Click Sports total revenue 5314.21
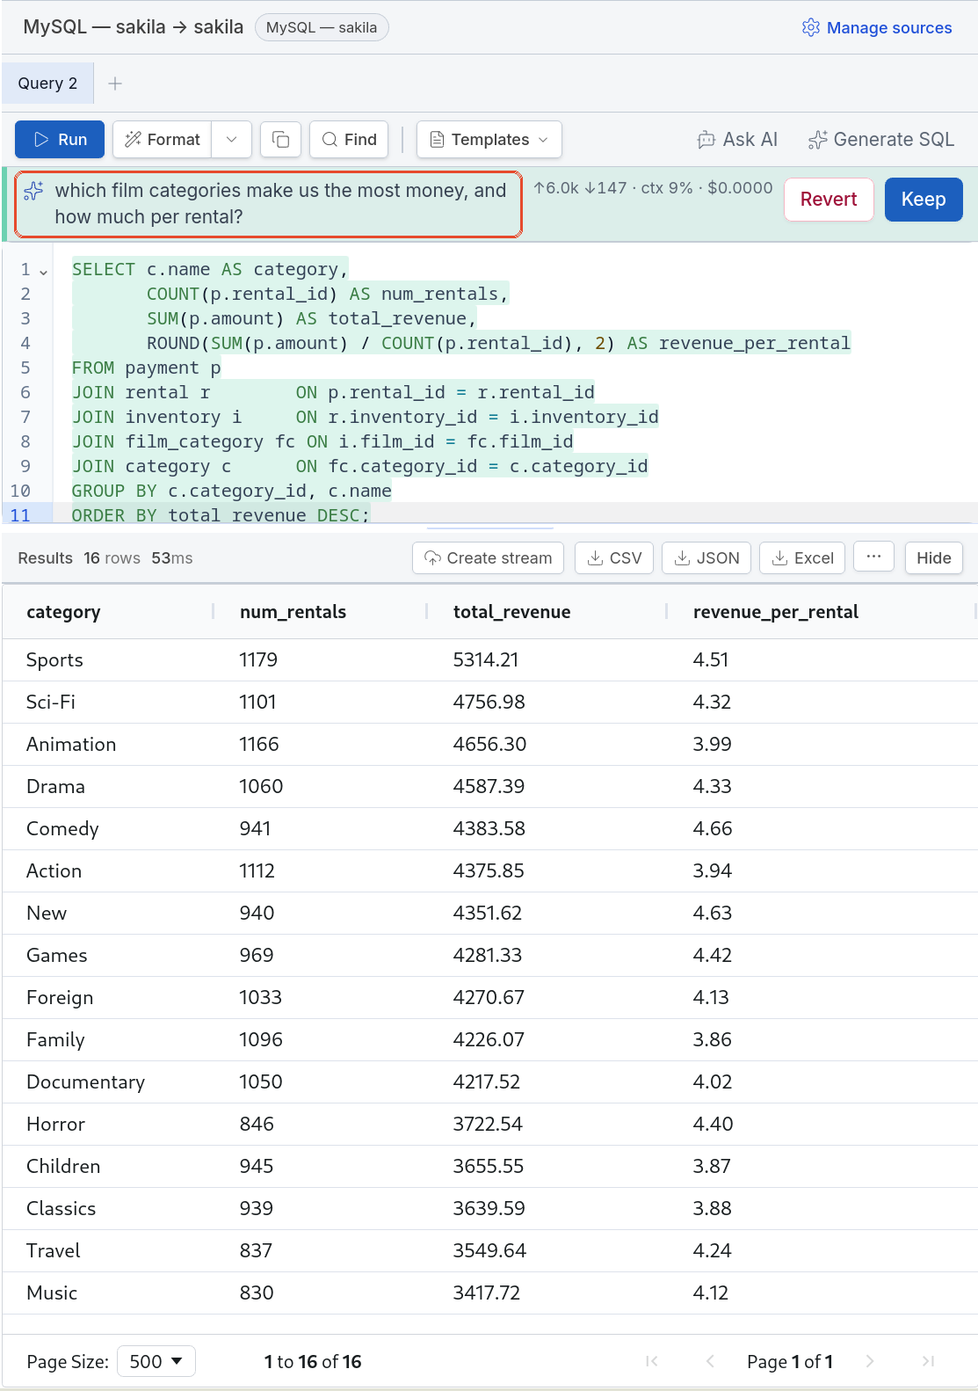This screenshot has height=1391, width=978. tap(486, 659)
